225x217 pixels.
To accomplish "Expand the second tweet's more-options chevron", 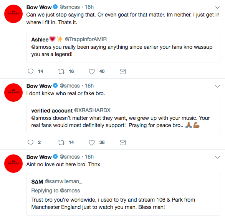I will pyautogui.click(x=218, y=86).
